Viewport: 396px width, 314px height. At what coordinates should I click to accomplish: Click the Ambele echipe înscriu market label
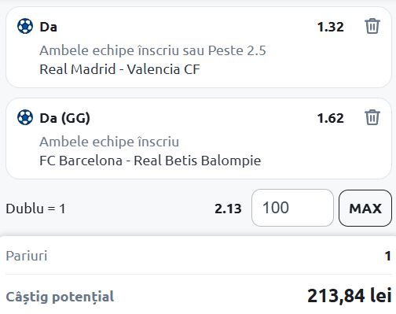[109, 142]
